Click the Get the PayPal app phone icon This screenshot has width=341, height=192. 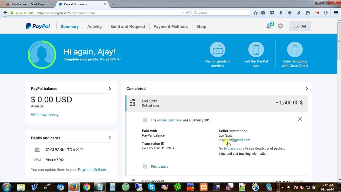[x=256, y=50]
